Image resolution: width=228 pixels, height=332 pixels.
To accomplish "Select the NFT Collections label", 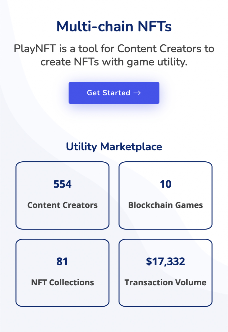I will [62, 282].
